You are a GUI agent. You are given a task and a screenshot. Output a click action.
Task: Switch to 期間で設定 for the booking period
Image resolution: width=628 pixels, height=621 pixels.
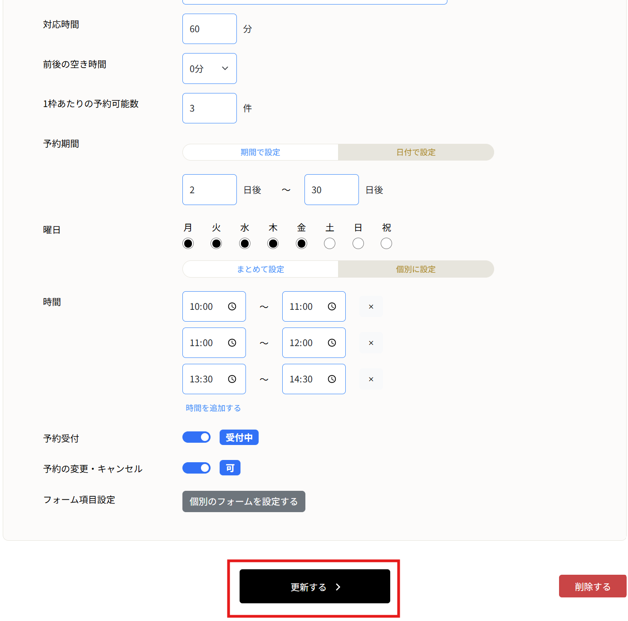pyautogui.click(x=260, y=152)
